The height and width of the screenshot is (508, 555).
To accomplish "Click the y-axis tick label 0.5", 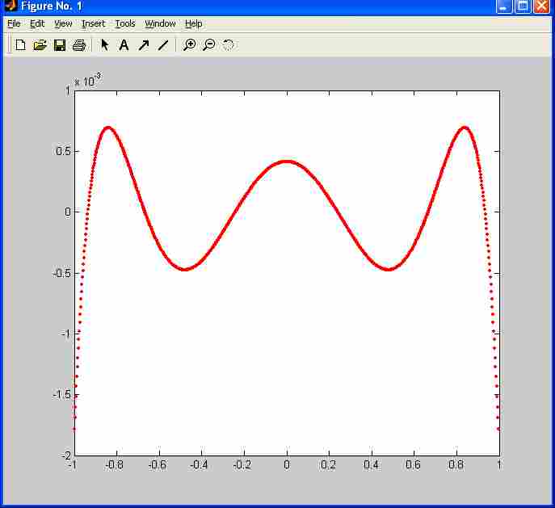I will tap(63, 151).
